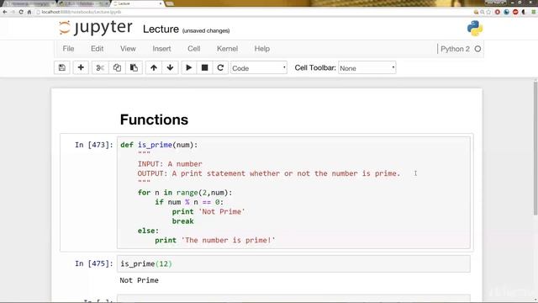Viewport: 538px width, 303px height.
Task: Click the (unsaved changes) status text
Action: click(x=206, y=31)
